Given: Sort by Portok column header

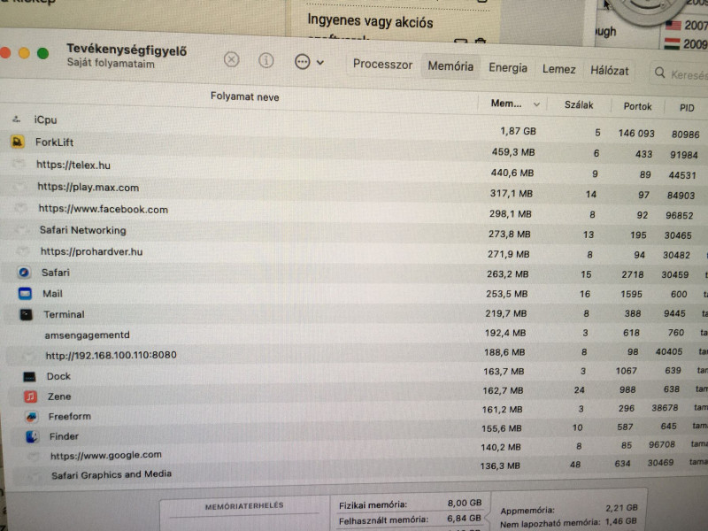Looking at the screenshot, I should point(637,106).
